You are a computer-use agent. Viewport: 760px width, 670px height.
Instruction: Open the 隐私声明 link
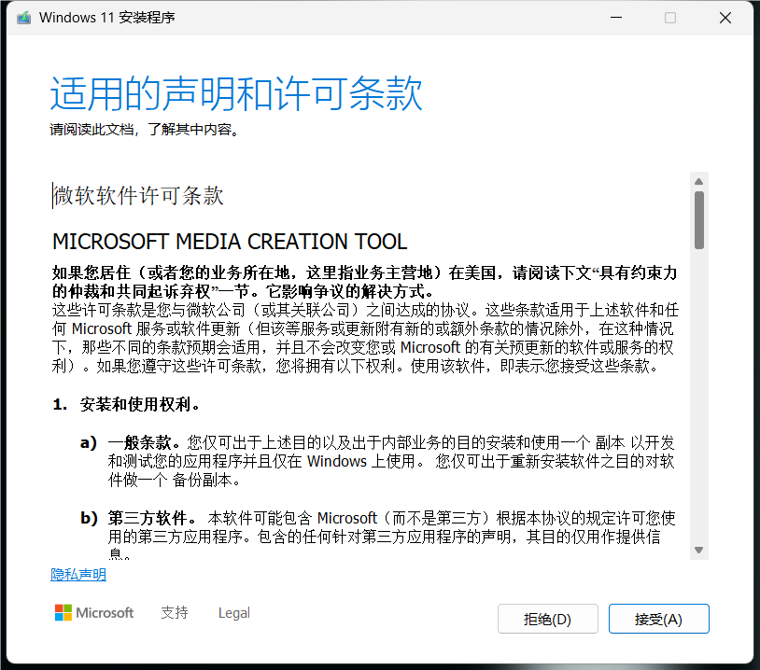coord(78,575)
